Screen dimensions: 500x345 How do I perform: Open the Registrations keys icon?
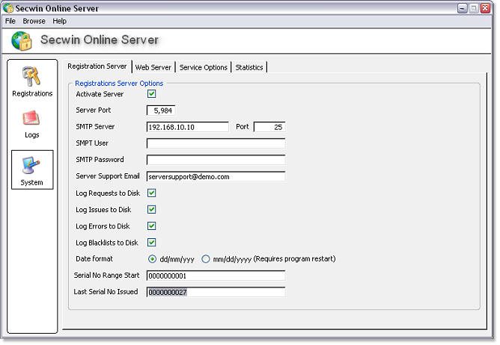point(31,76)
